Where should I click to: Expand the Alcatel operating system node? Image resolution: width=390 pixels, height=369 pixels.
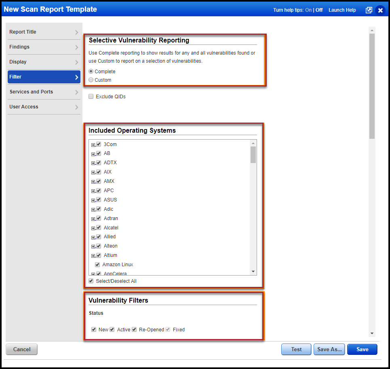point(92,227)
